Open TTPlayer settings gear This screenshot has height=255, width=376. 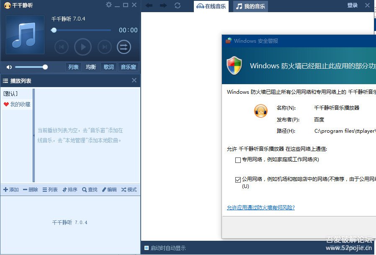click(x=108, y=5)
